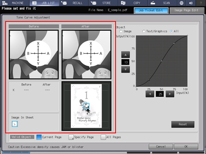Choose All Pages option
Image resolution: width=206 pixels, height=154 pixels.
click(103, 137)
